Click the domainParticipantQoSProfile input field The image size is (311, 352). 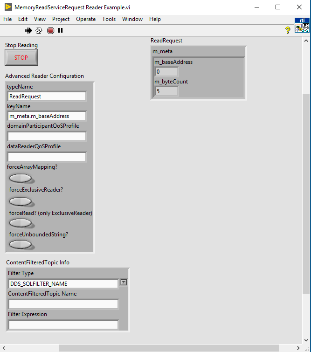click(x=47, y=137)
